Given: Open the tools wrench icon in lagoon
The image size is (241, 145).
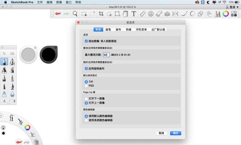Looking at the screenshot, I should (11, 118).
